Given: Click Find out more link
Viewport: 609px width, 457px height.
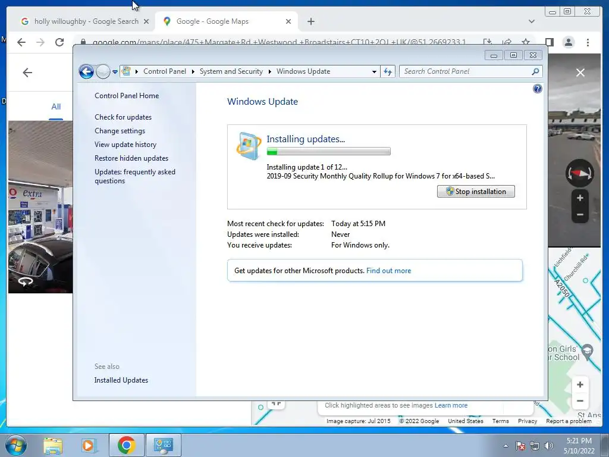Looking at the screenshot, I should click(388, 271).
